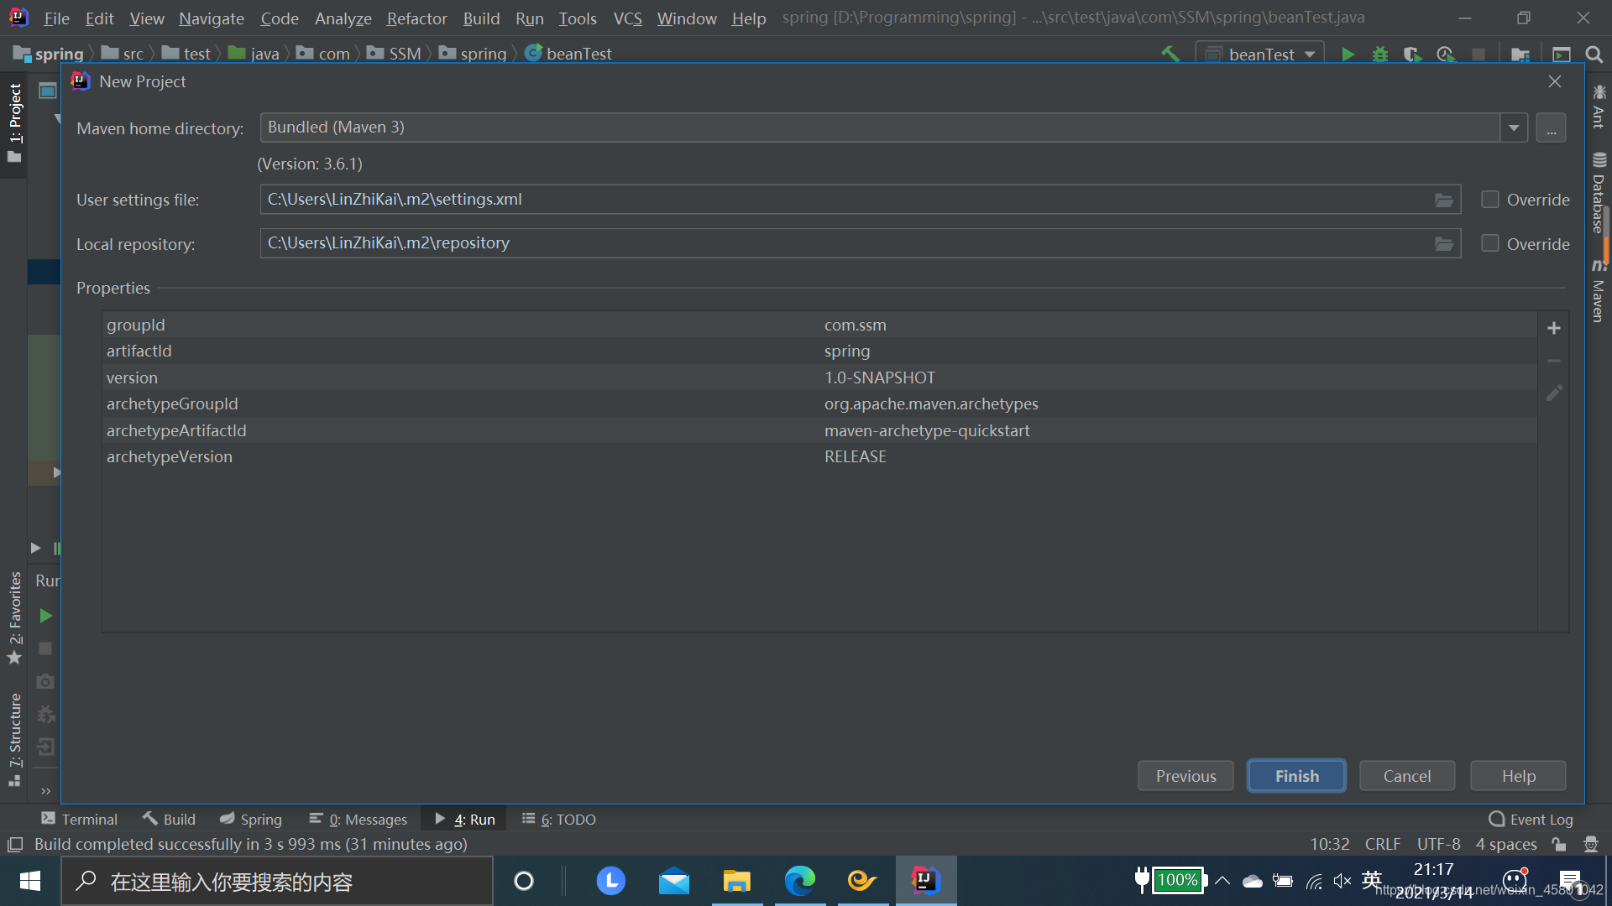
Task: Rerun in the Run tool window
Action: 45,616
